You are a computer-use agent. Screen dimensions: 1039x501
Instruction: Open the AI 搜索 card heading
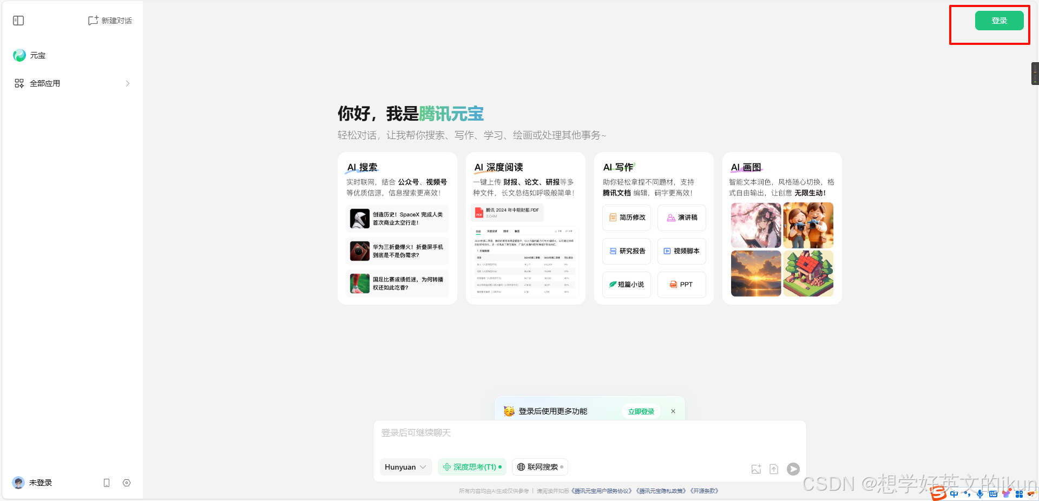[x=363, y=167]
